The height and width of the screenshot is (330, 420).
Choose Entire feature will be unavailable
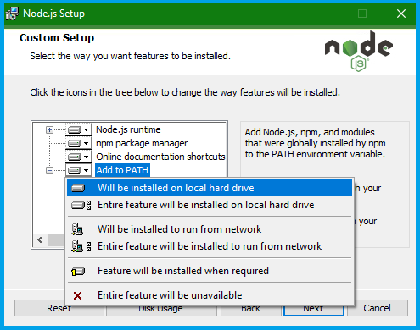(210, 295)
